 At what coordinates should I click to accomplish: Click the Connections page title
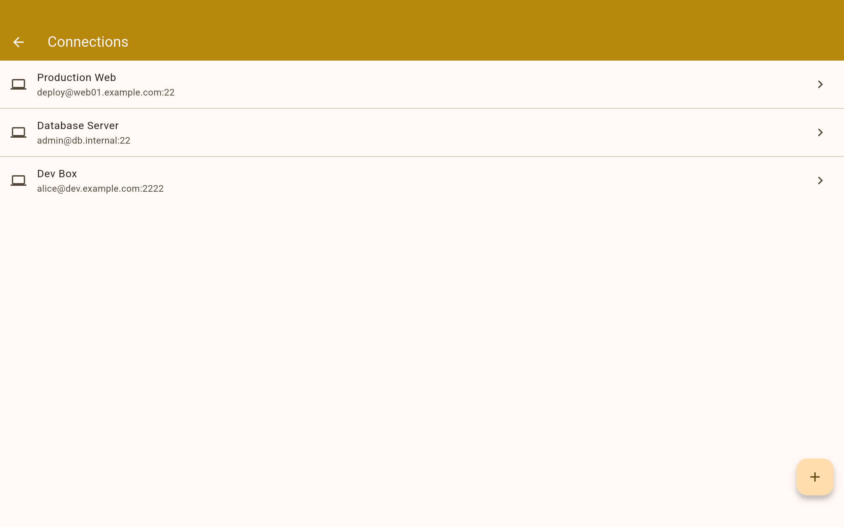coord(88,42)
